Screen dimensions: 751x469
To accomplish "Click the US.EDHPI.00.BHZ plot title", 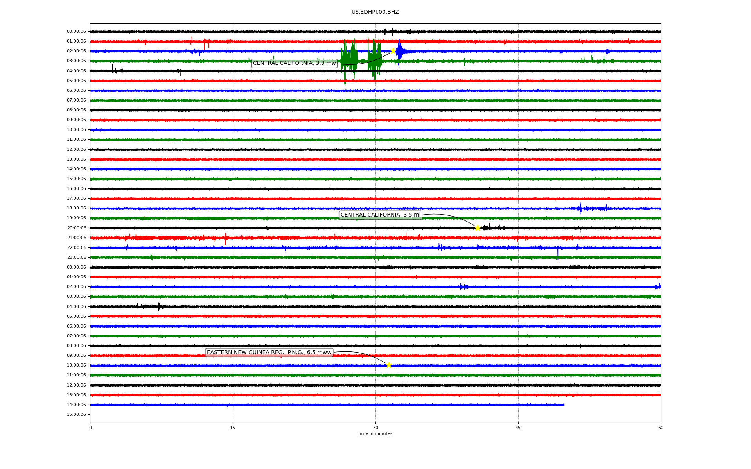I will pos(375,12).
